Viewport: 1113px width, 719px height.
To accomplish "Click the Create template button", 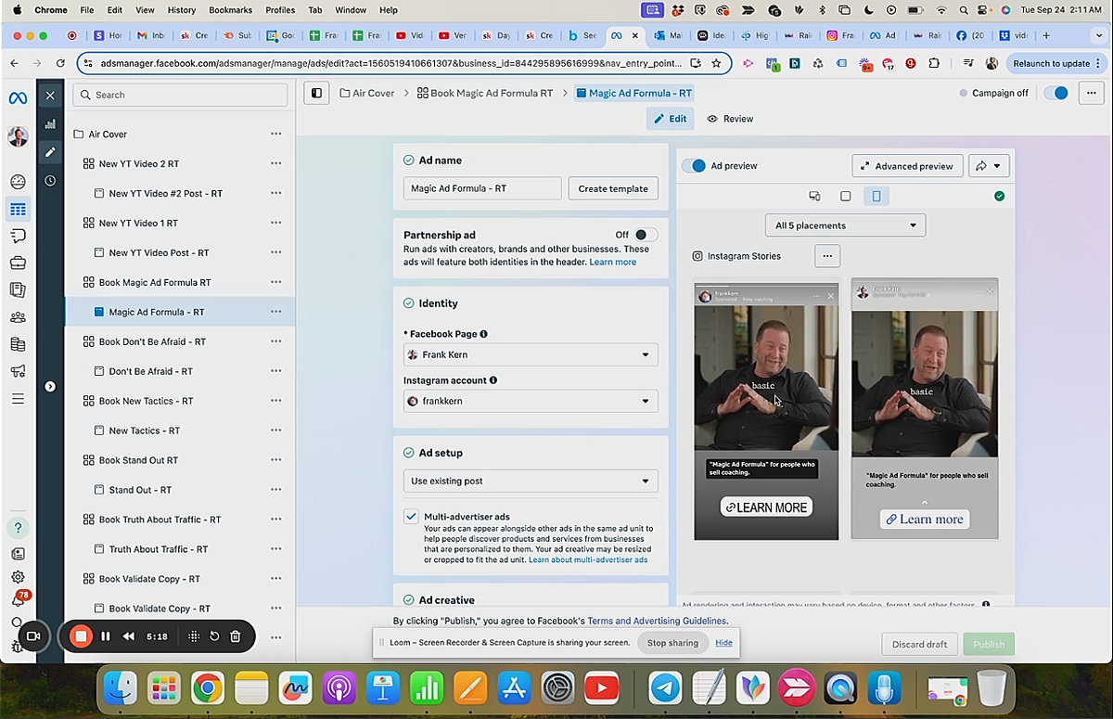I will [613, 188].
